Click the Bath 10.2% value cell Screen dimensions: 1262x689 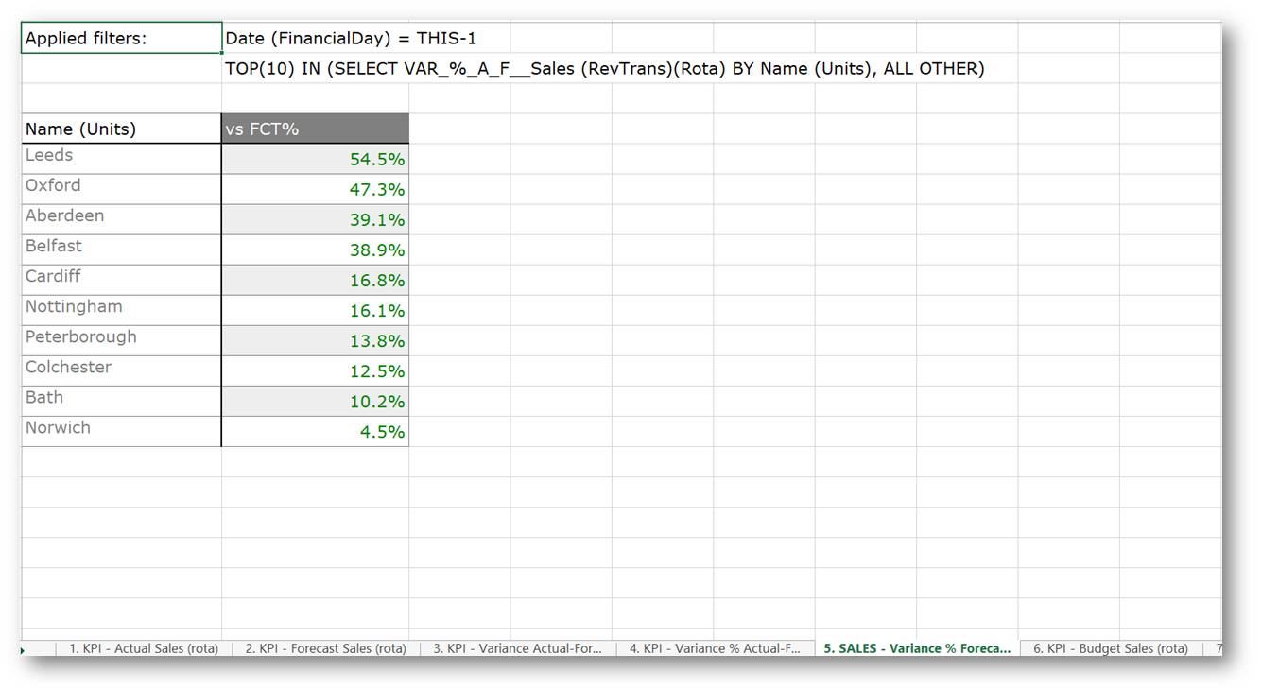(315, 402)
